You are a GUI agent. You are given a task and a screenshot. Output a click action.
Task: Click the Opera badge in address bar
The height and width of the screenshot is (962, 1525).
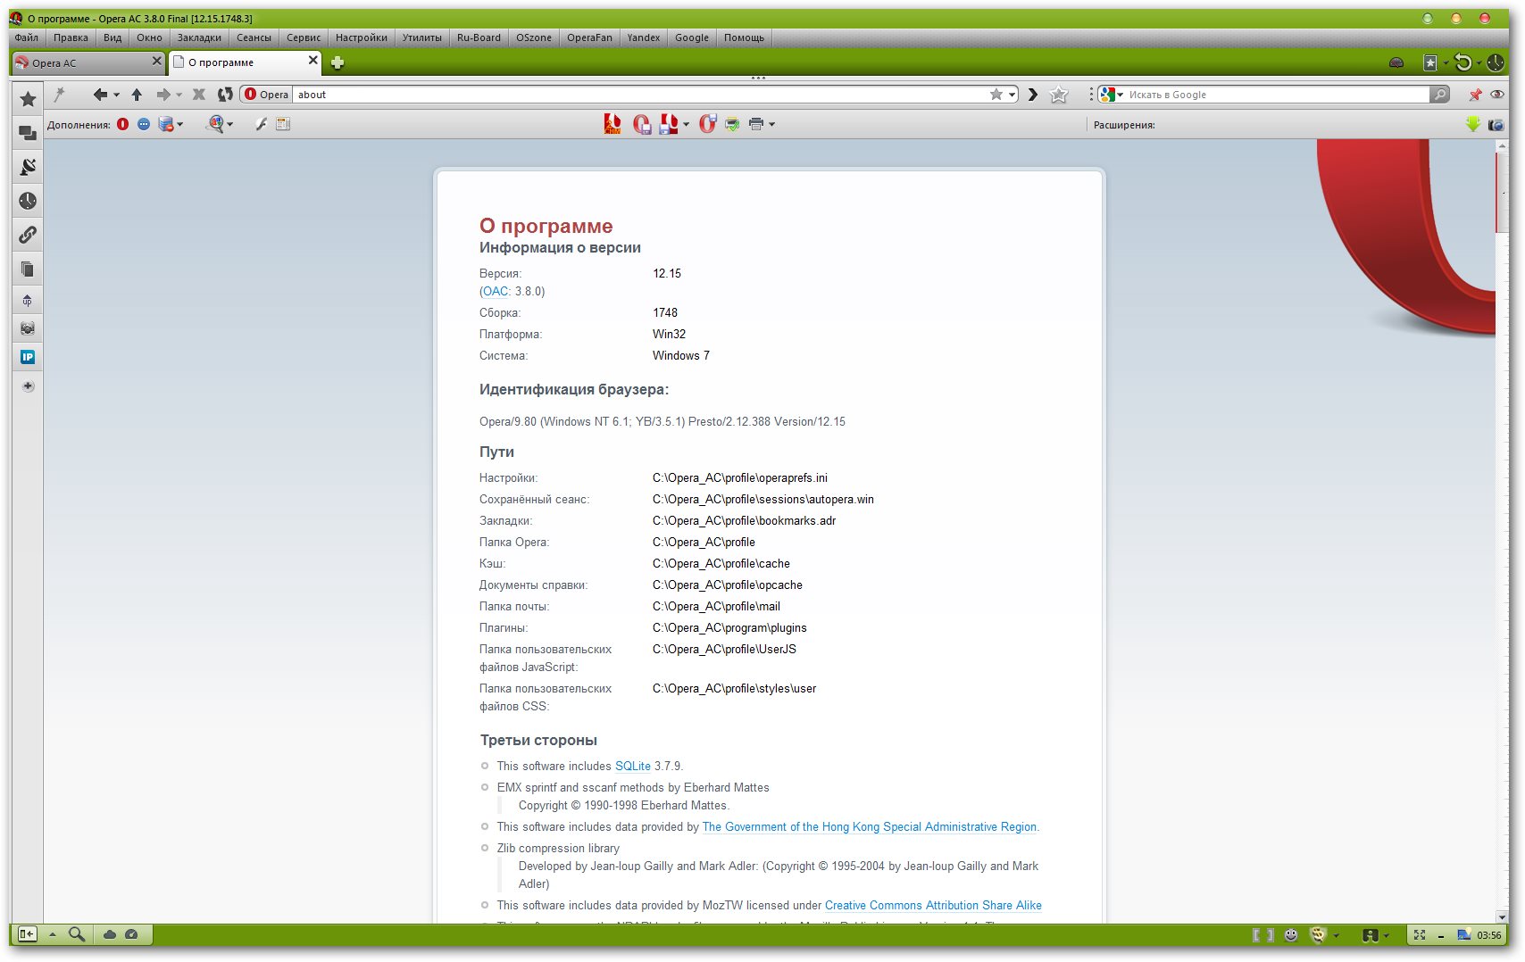click(267, 94)
